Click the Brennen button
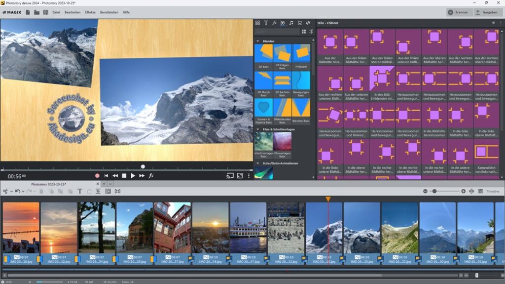 (x=459, y=12)
